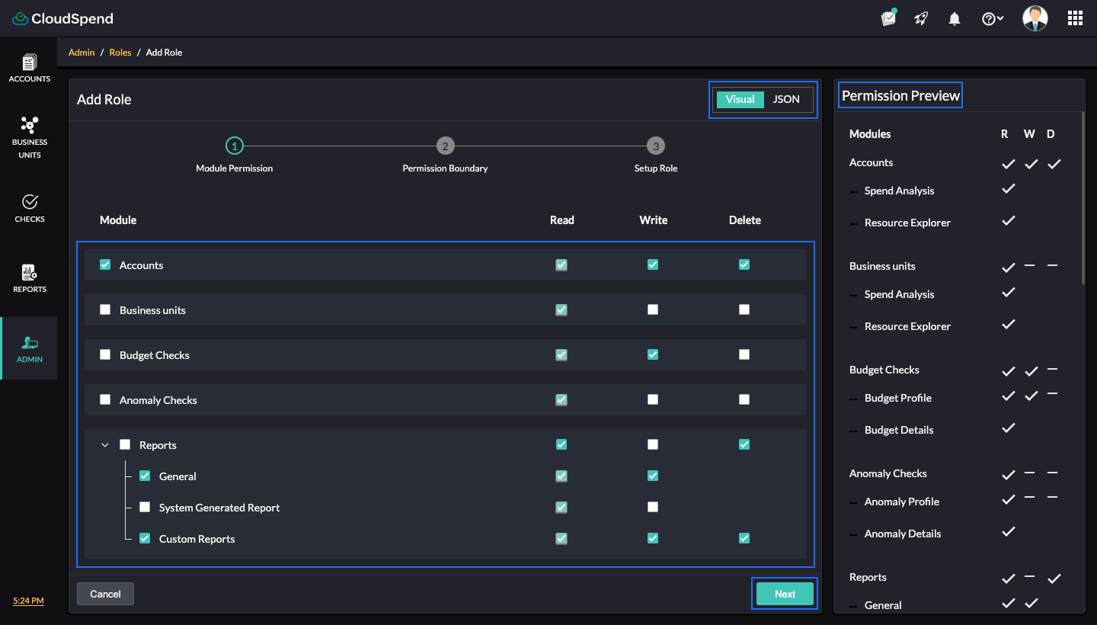This screenshot has width=1097, height=625.
Task: Open the Roles breadcrumb link
Action: tap(120, 53)
